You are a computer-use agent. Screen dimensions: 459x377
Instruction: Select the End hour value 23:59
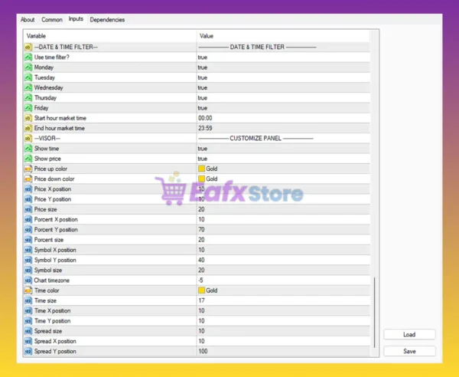point(205,128)
